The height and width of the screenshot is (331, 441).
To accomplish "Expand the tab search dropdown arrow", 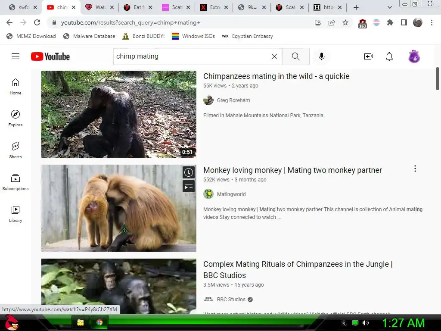I will pyautogui.click(x=389, y=7).
